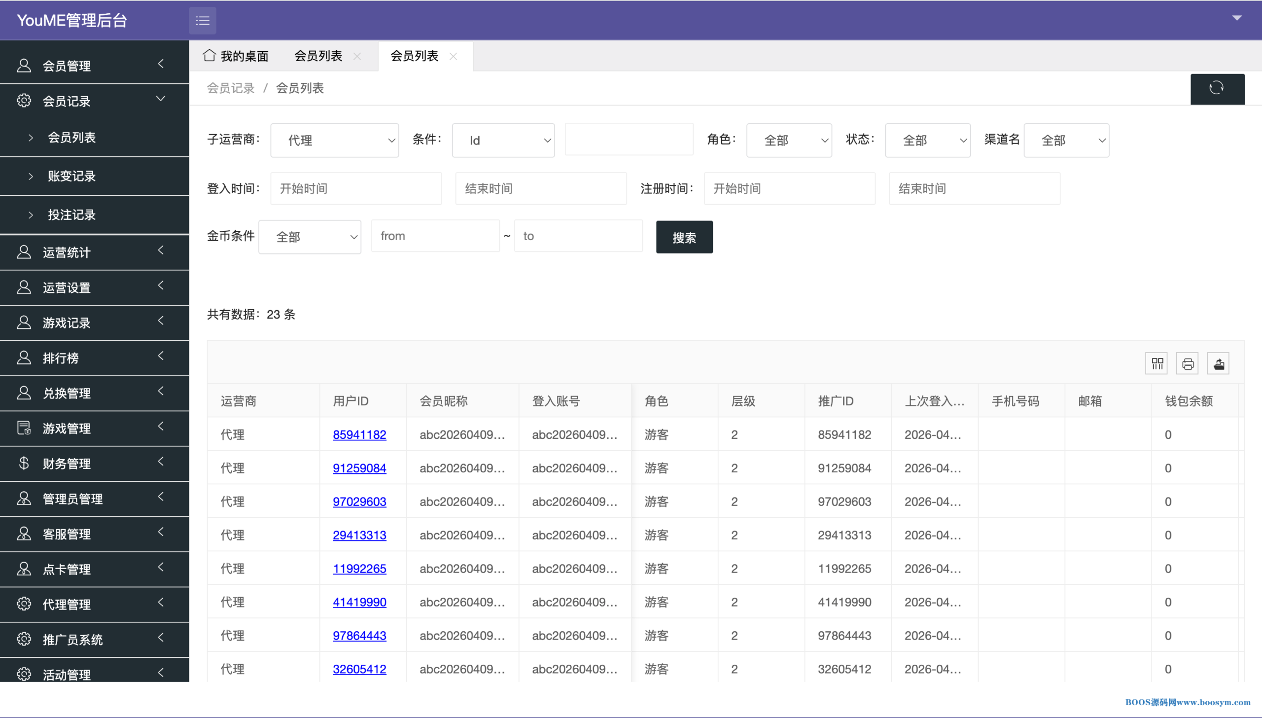Click the sidebar collapse hamburger icon

[202, 21]
